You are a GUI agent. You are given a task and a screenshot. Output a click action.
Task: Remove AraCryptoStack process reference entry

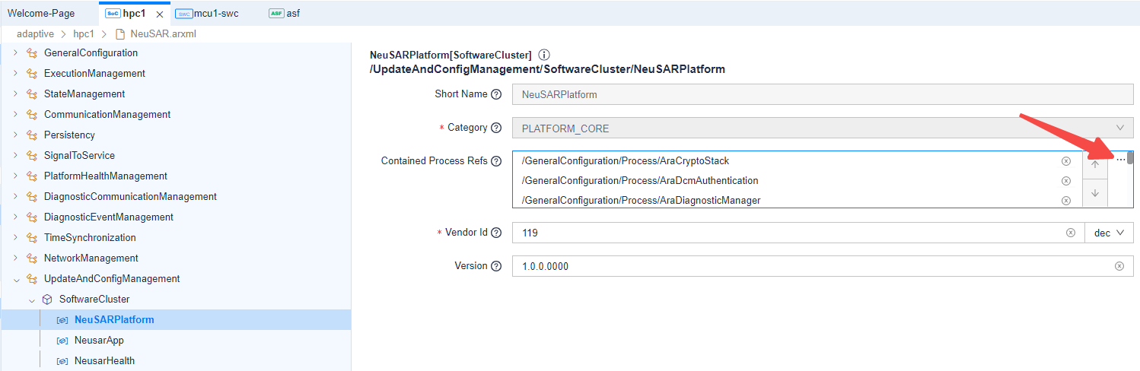[1065, 161]
